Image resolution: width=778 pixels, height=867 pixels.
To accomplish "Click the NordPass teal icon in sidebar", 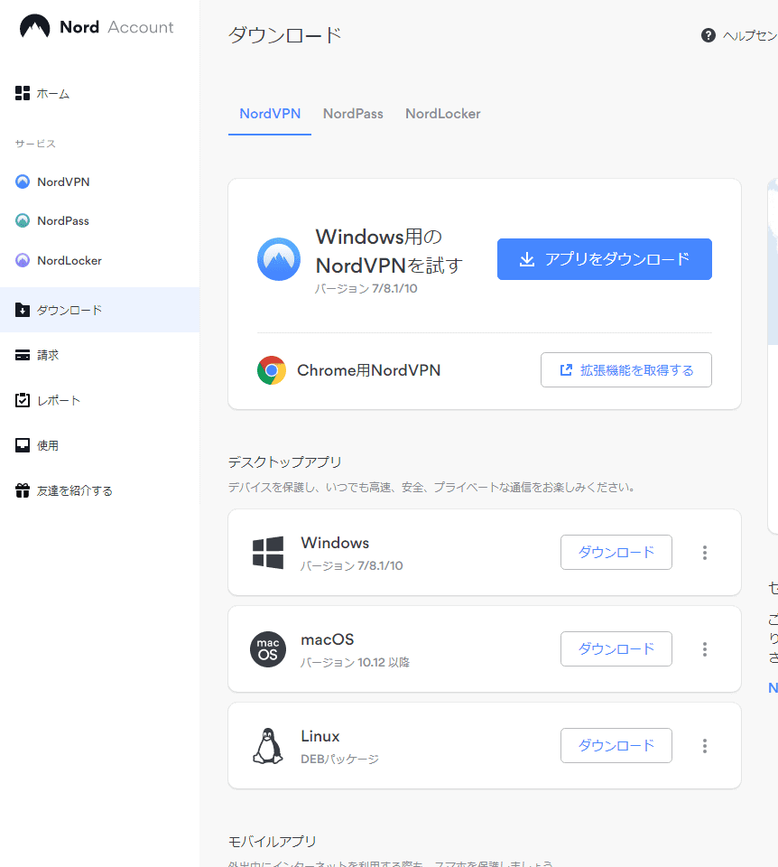I will [x=23, y=220].
